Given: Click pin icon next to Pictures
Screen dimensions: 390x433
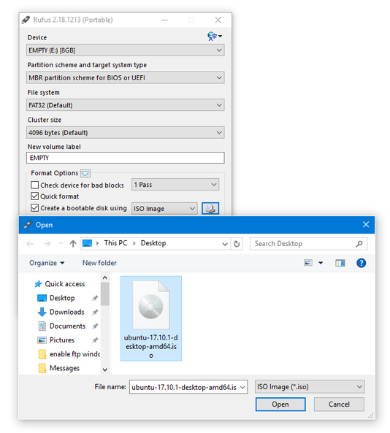Looking at the screenshot, I should pyautogui.click(x=95, y=340).
